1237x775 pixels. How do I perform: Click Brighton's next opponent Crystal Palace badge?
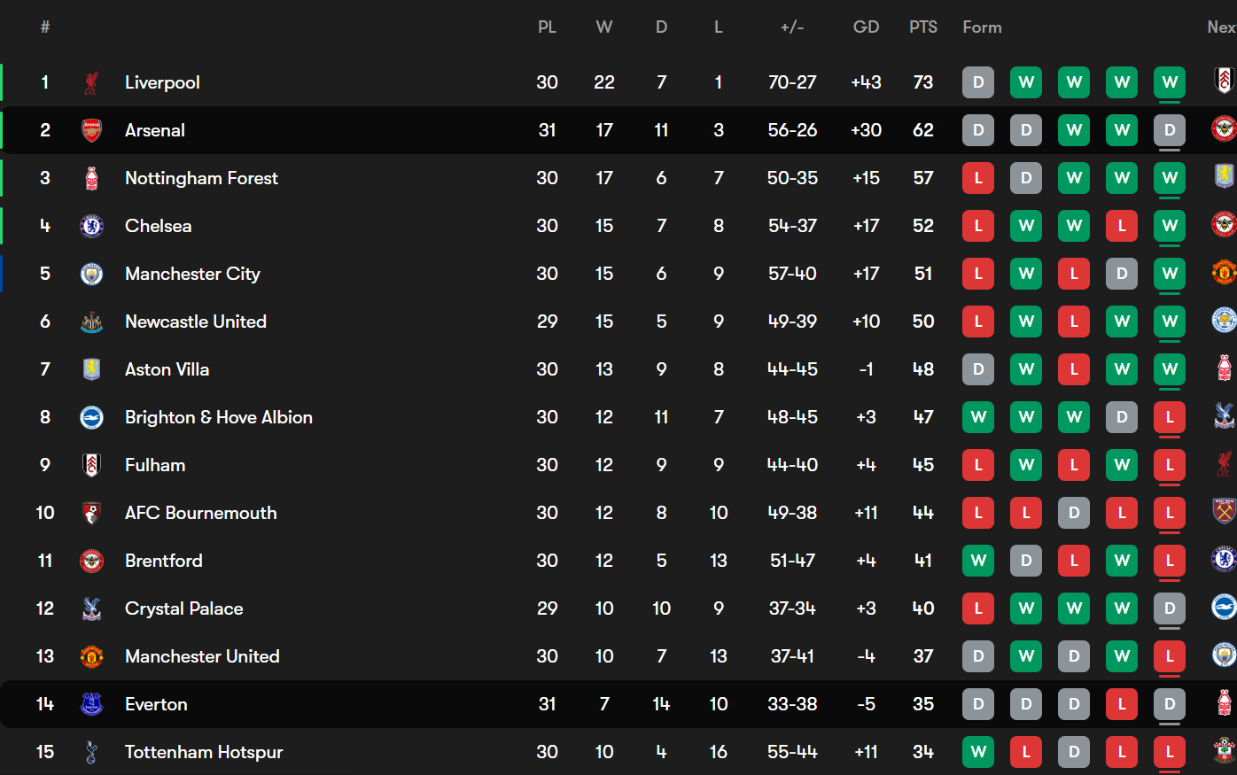[1224, 415]
